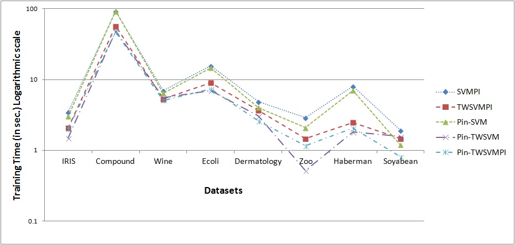Select the Pin-SVM triangle marker at Zoo
515x245 pixels.
(305, 128)
